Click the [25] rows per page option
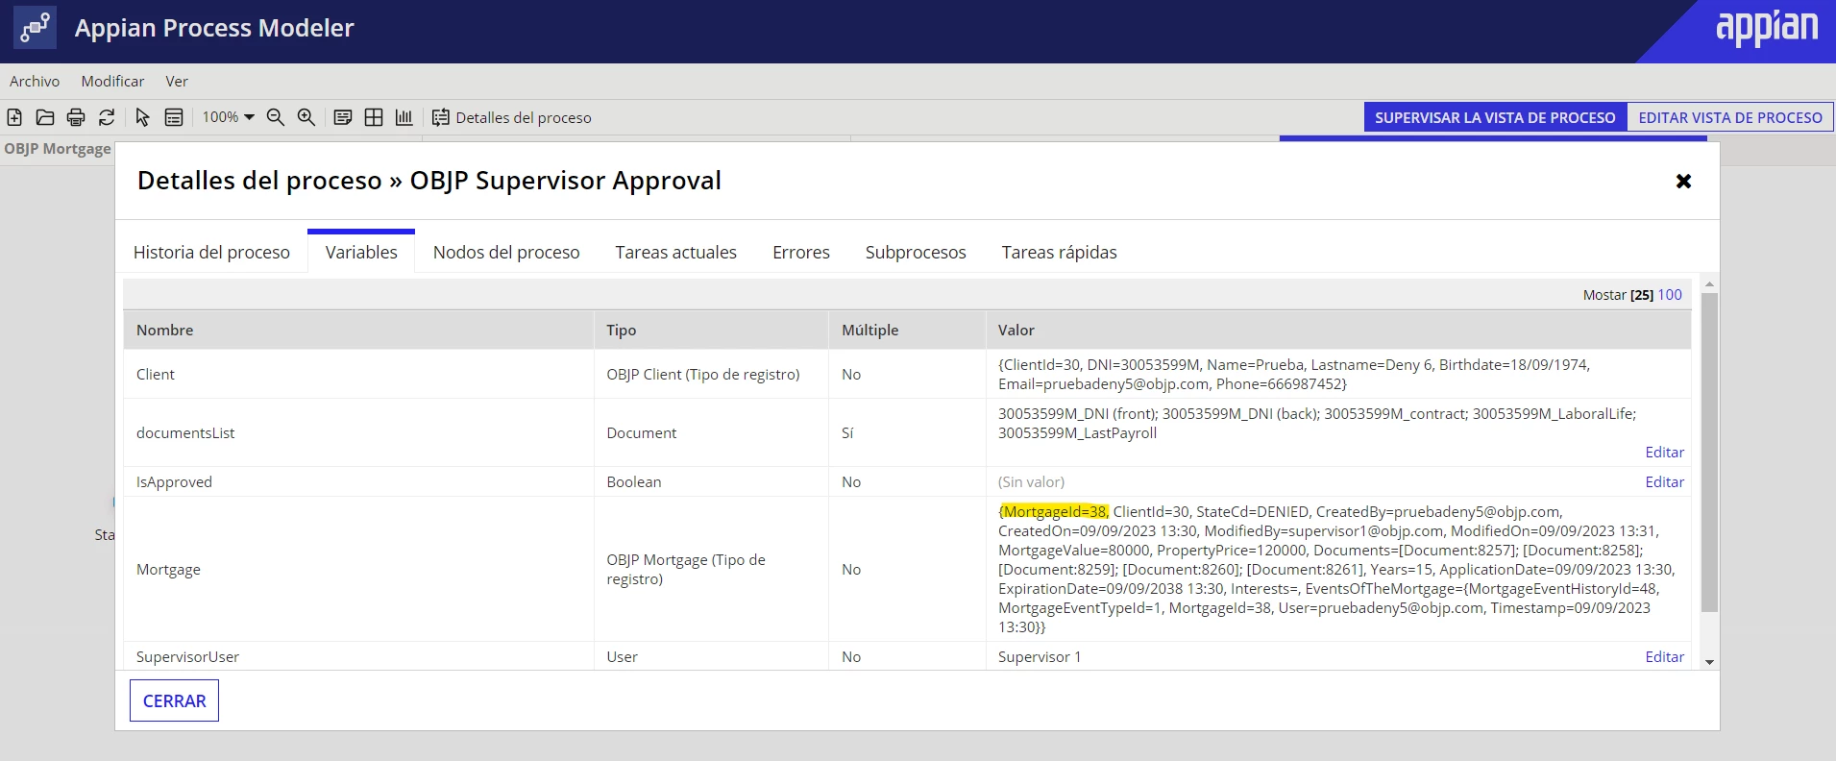 click(1641, 295)
